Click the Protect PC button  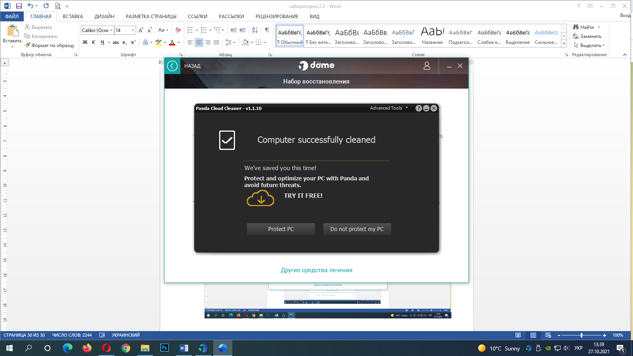(x=281, y=229)
